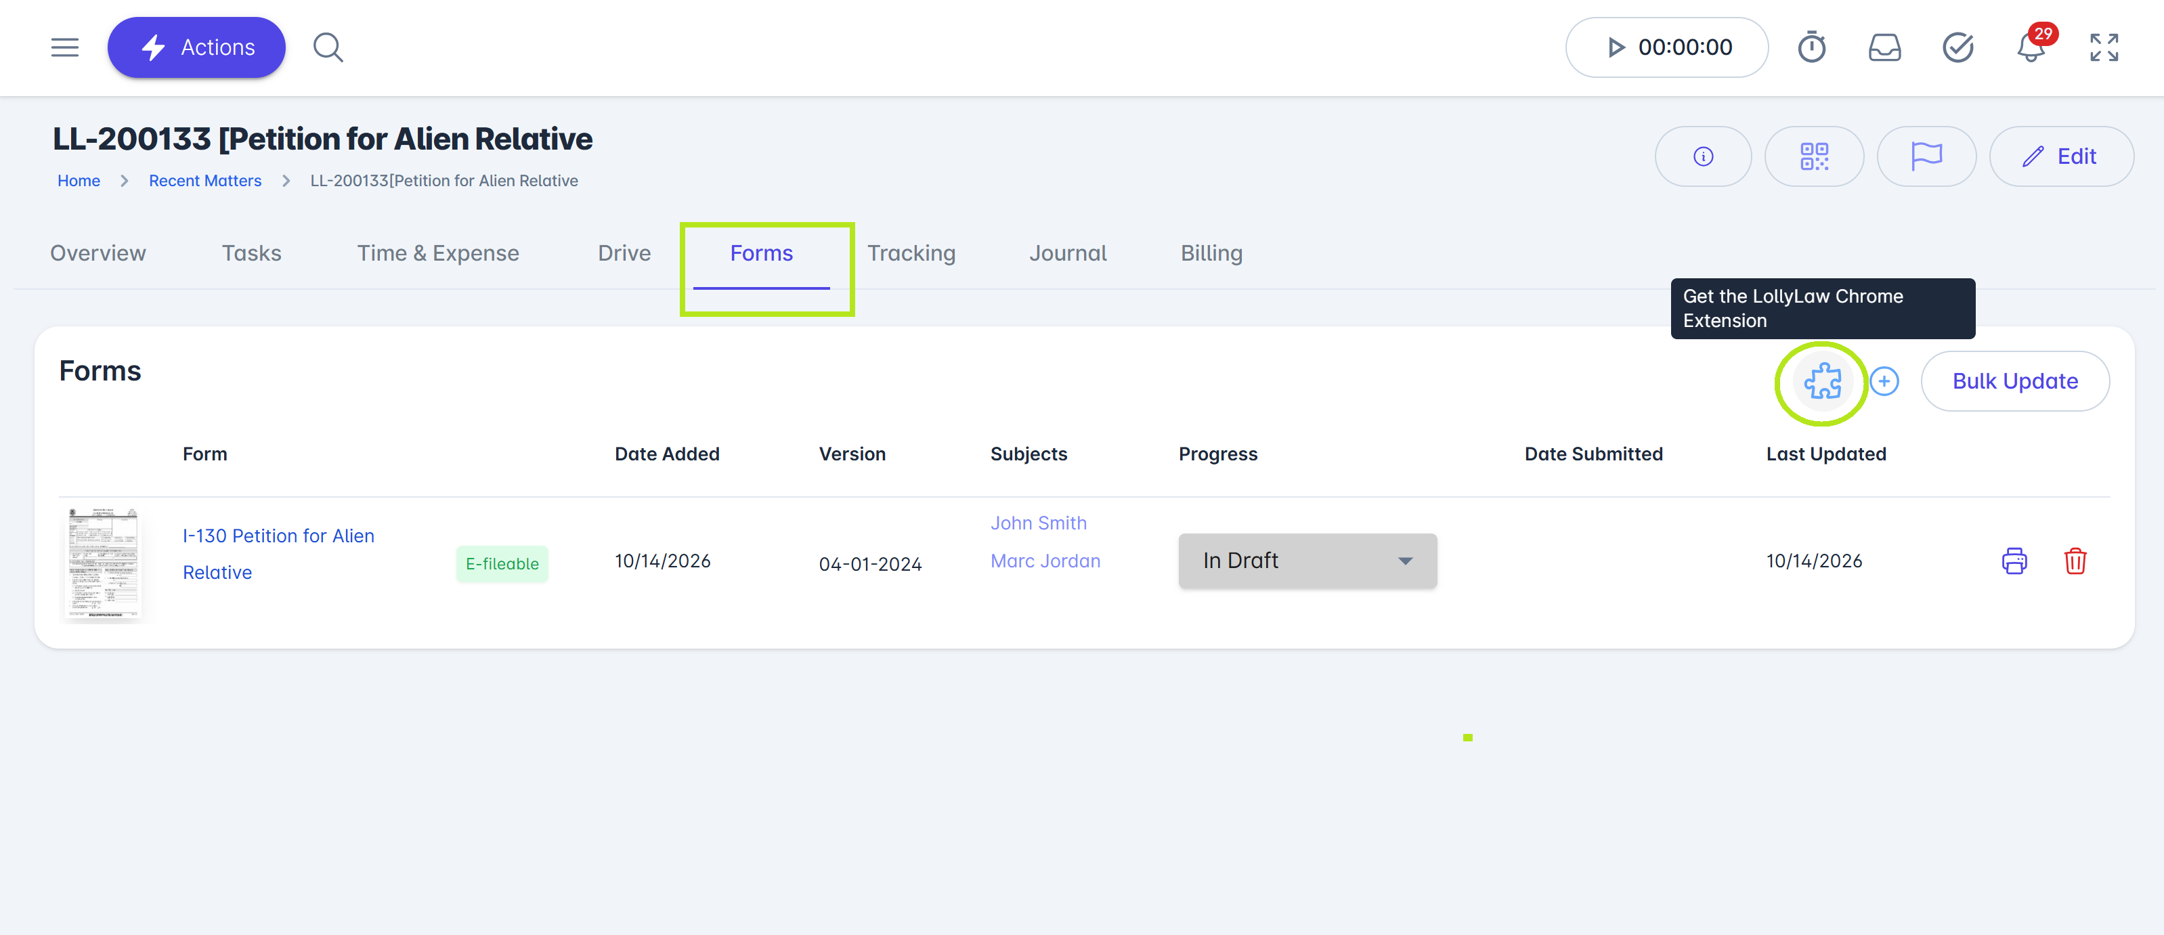Click the flag icon button
The height and width of the screenshot is (935, 2164).
click(x=1926, y=156)
